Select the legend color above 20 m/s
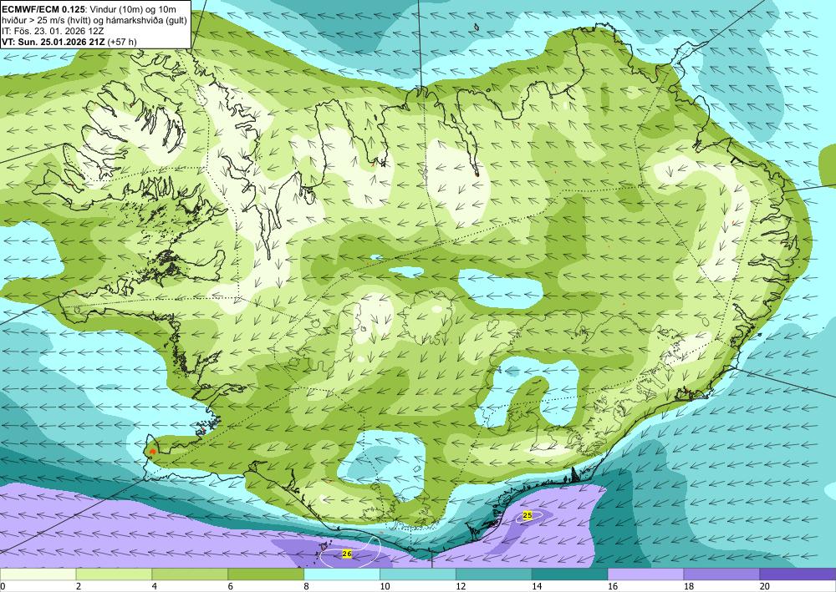The width and height of the screenshot is (836, 592). coord(798,574)
